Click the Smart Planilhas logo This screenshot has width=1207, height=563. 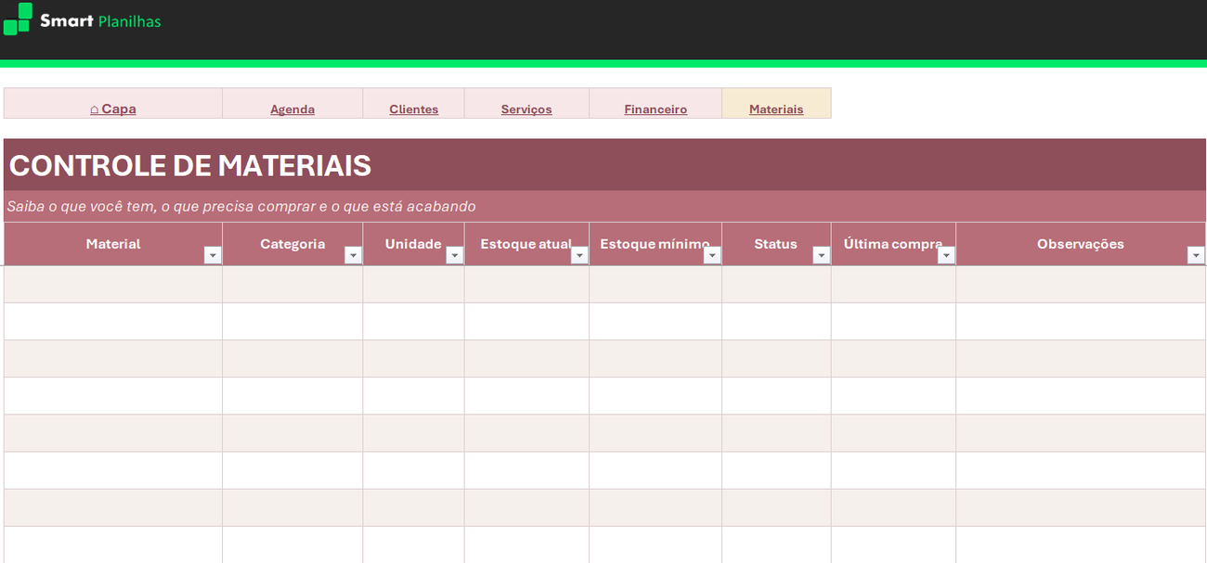(82, 19)
